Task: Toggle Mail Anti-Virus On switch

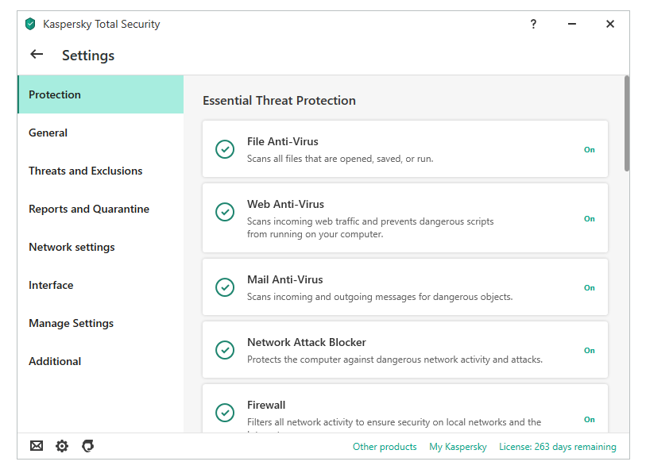Action: tap(589, 288)
